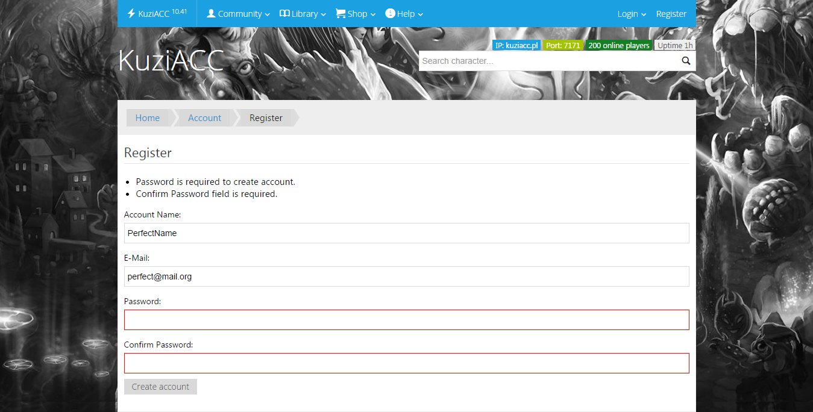Click the Library open book icon
The height and width of the screenshot is (412, 813).
click(x=284, y=13)
